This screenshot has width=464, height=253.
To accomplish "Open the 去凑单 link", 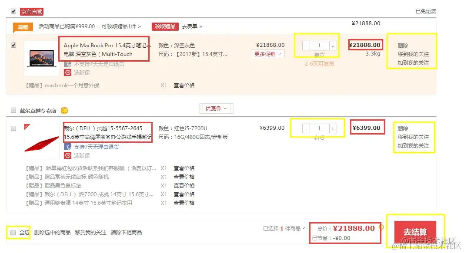I will (x=192, y=26).
